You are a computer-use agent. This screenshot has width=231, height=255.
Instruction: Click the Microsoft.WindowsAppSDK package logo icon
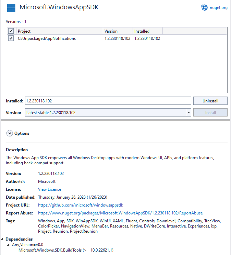(11, 8)
